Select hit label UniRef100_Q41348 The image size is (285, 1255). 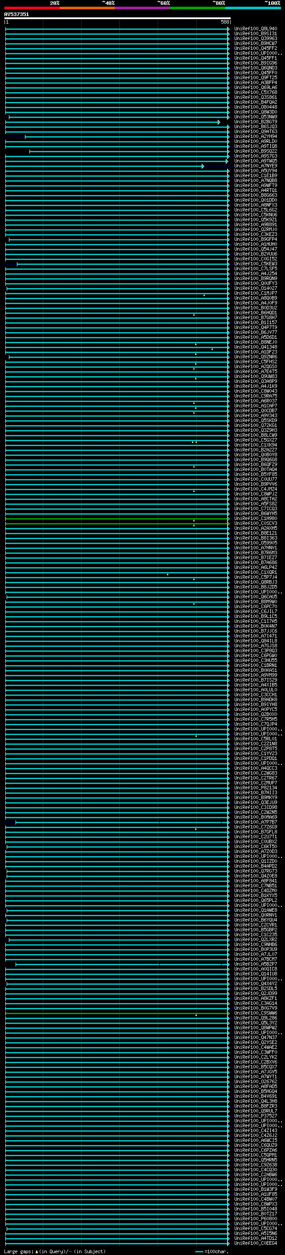(x=255, y=347)
